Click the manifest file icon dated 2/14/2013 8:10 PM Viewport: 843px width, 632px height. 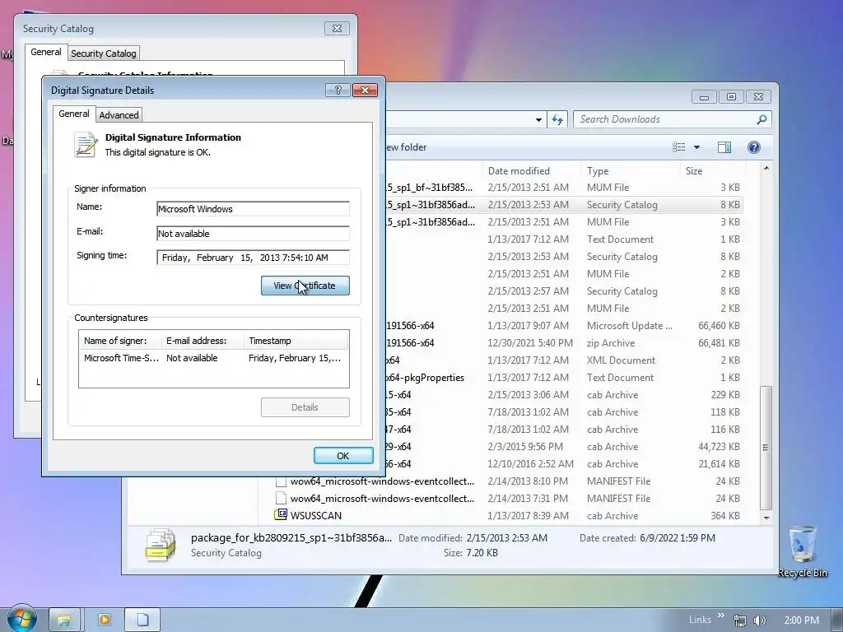click(281, 481)
